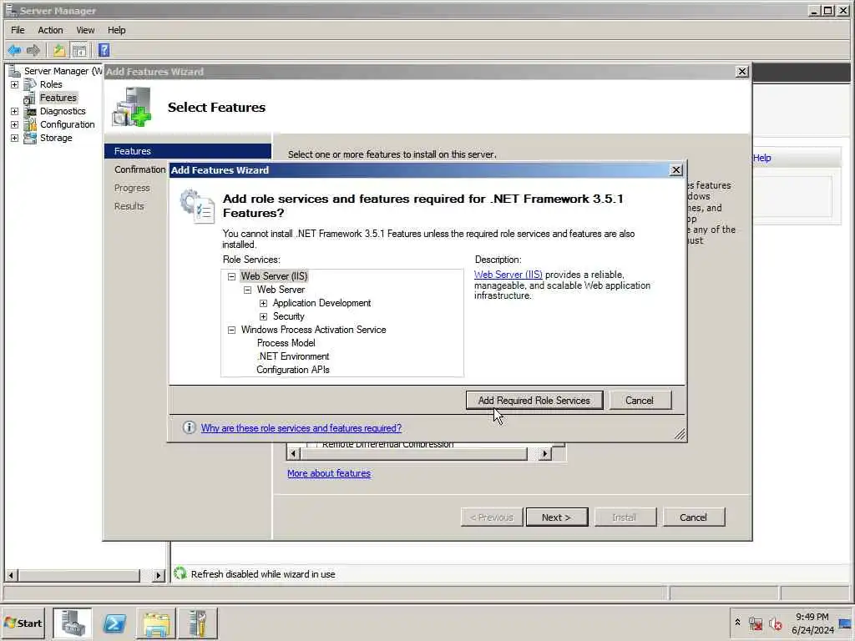Open the File menu

(18, 30)
